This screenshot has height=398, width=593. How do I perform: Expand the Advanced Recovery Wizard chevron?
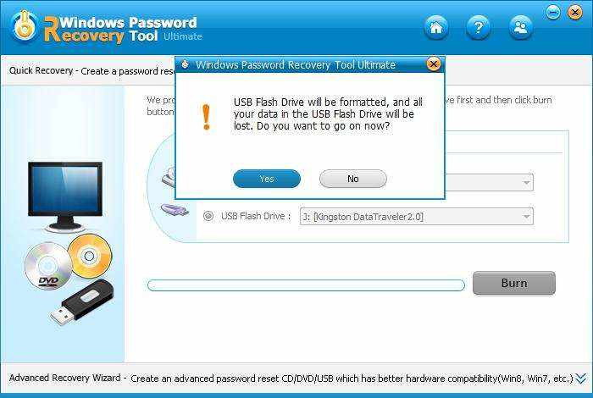[581, 378]
